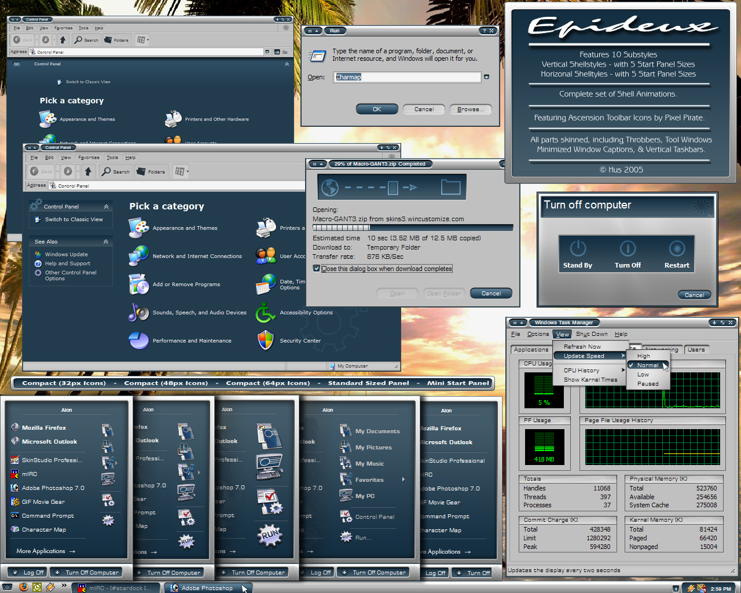This screenshot has width=741, height=593.
Task: Collapse the See Also sidebar section
Action: pyautogui.click(x=105, y=241)
